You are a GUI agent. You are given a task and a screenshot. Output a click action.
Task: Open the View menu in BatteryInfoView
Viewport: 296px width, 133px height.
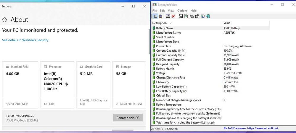pyautogui.click(x=171, y=11)
